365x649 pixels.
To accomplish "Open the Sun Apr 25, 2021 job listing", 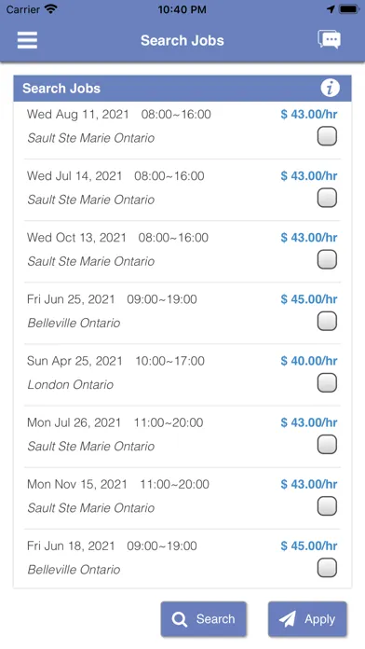I will [x=182, y=375].
